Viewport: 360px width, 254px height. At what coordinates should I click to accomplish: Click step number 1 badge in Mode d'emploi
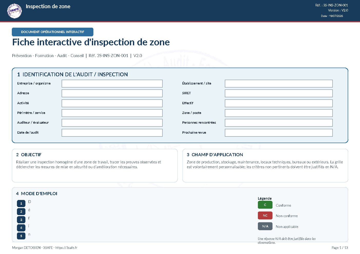click(x=21, y=204)
